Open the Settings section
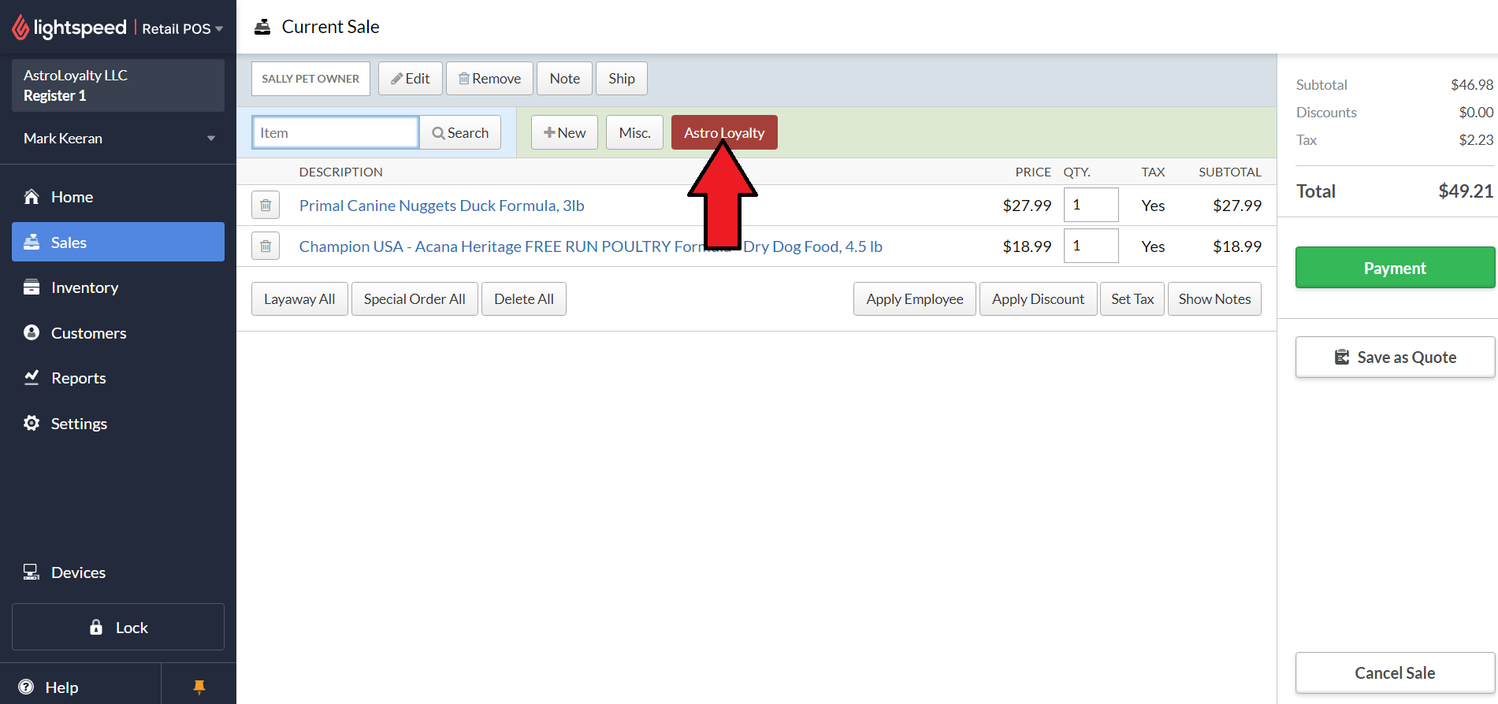The height and width of the screenshot is (704, 1498). pyautogui.click(x=118, y=423)
